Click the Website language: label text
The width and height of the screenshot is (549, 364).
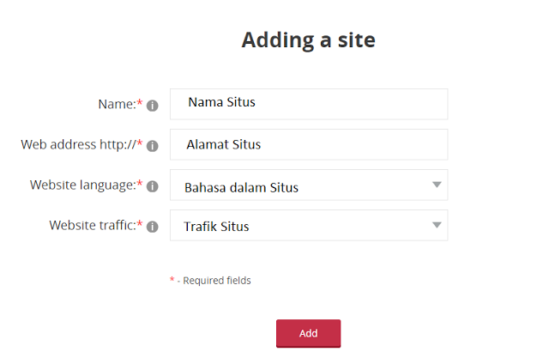(83, 185)
